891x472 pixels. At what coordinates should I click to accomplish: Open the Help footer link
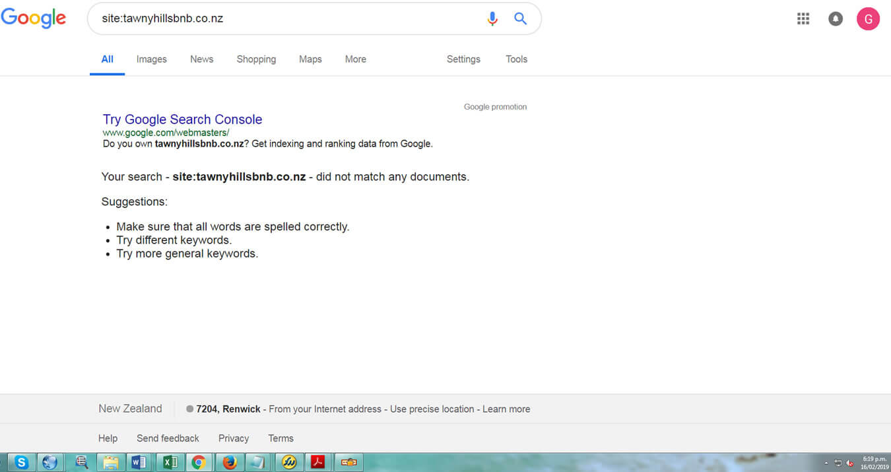pos(108,438)
